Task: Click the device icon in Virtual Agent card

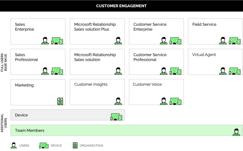Action: (235, 71)
